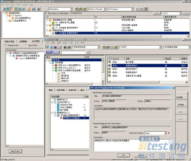Toggle Show items of child folders checkbox
191x161 pixels.
pyautogui.click(x=46, y=13)
